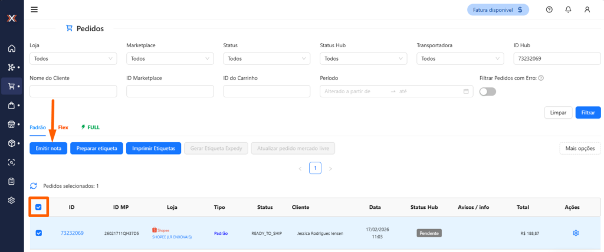The height and width of the screenshot is (252, 604).
Task: Click the Nome do Cliente input field
Action: pyautogui.click(x=73, y=91)
